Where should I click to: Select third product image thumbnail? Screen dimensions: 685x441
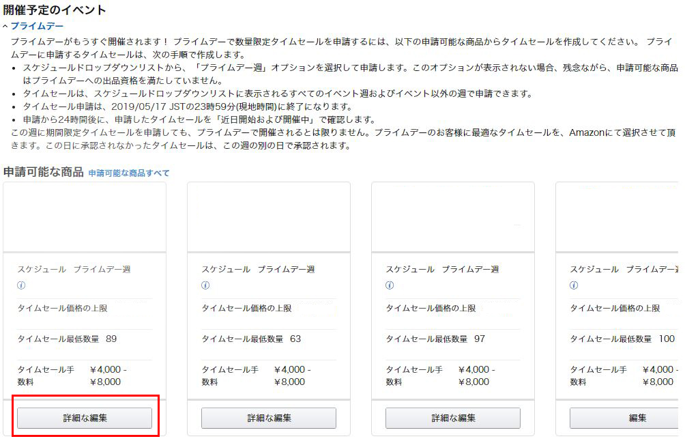(453, 217)
